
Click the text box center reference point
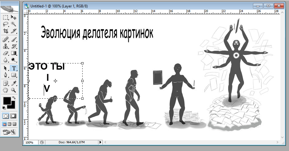56,81
